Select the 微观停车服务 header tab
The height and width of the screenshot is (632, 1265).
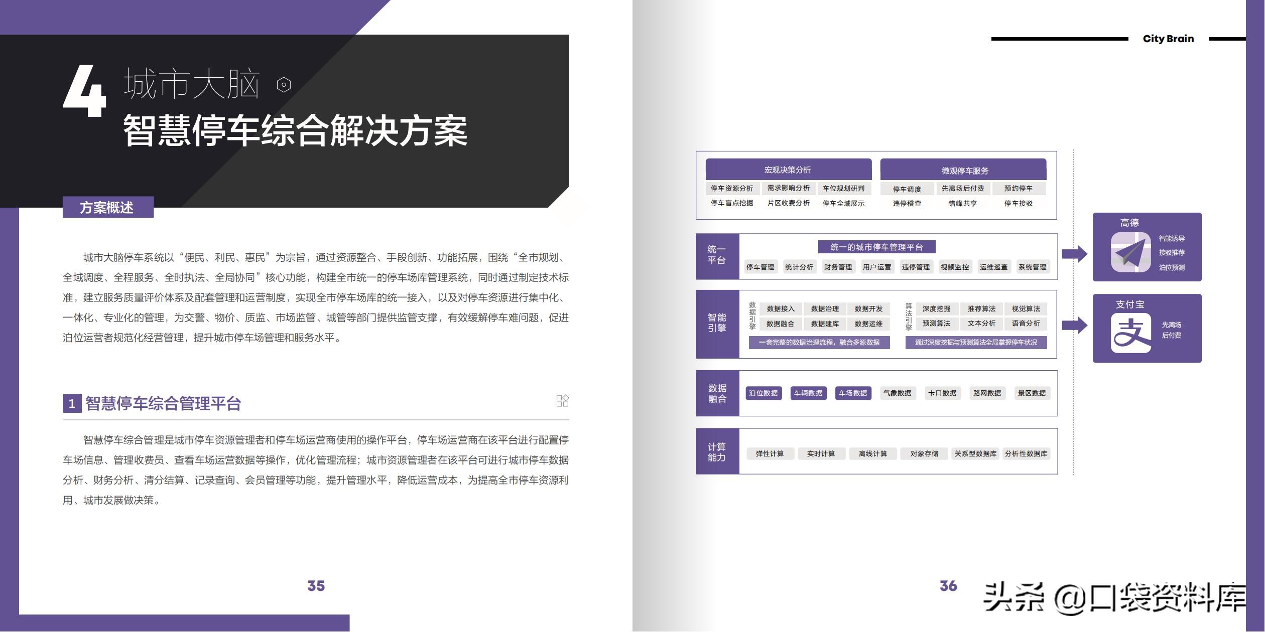point(964,171)
